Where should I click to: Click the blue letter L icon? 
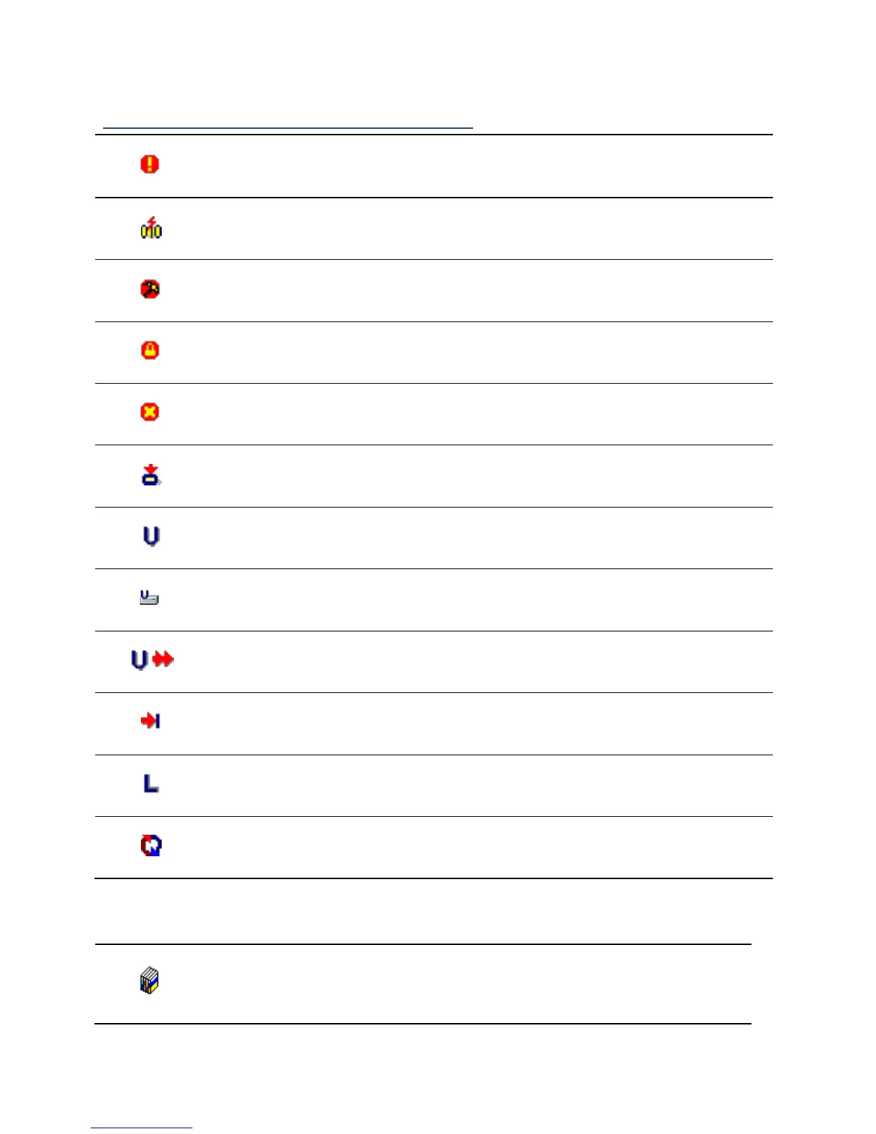[x=151, y=784]
